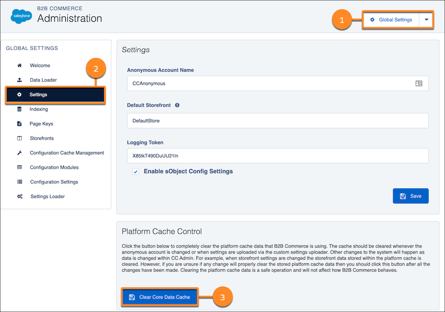Go to the Indexing section
This screenshot has height=312, width=445.
[39, 109]
